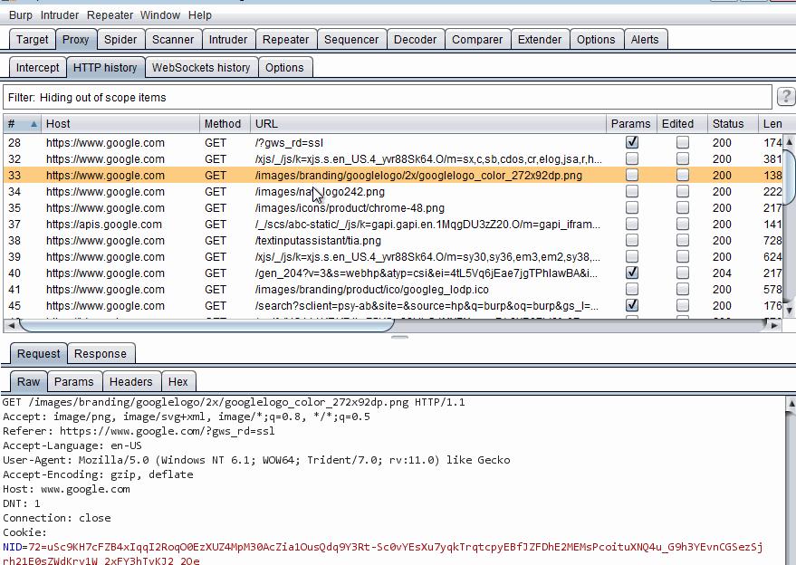Image resolution: width=796 pixels, height=565 pixels.
Task: Toggle Params checkbox for request 28
Action: (631, 142)
